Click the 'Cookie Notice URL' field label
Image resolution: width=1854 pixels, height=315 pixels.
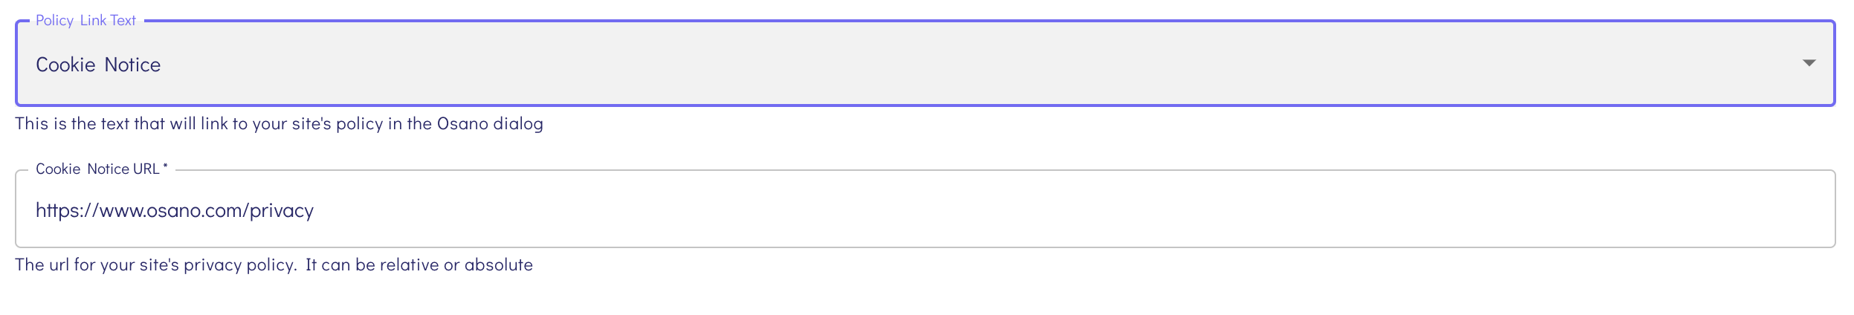point(97,169)
